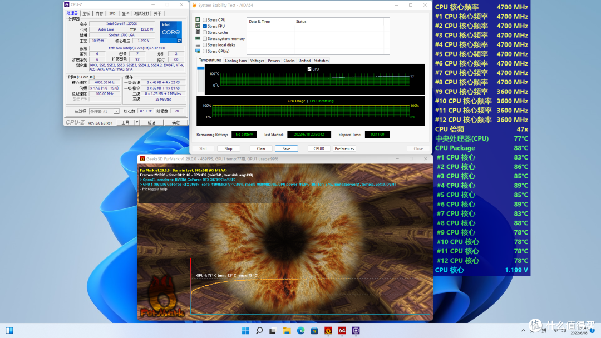The image size is (601, 338).
Task: Show hidden system tray icons chevron
Action: pos(523,331)
